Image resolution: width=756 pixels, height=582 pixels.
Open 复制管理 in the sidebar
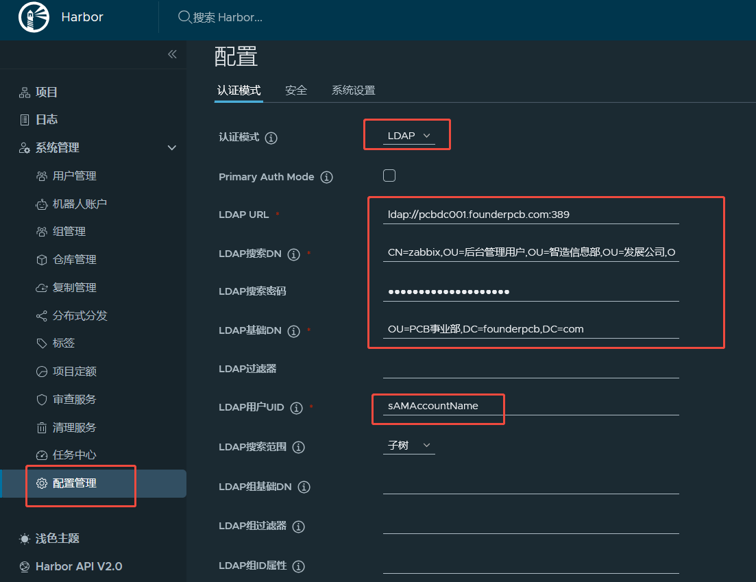pyautogui.click(x=74, y=288)
